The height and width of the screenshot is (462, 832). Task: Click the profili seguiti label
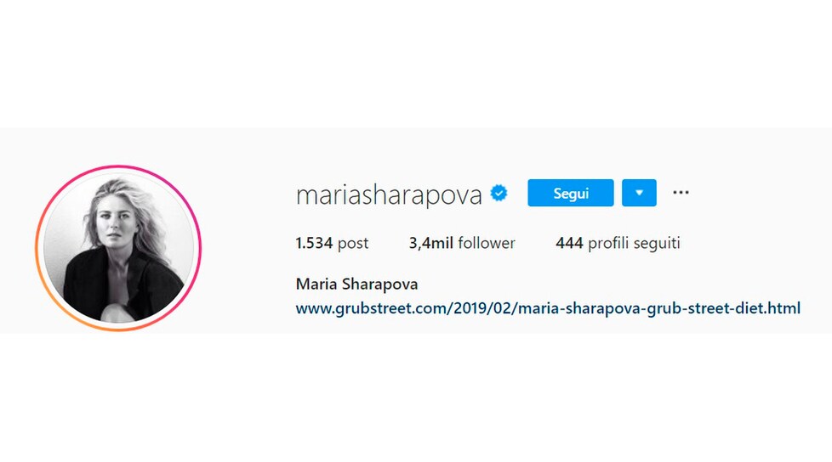tap(634, 243)
